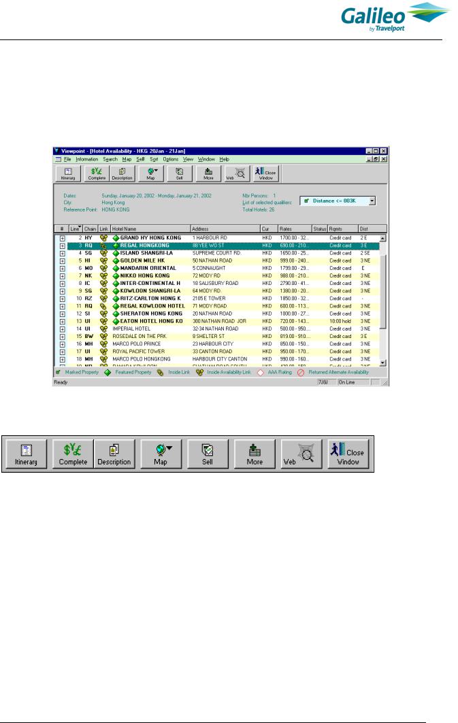The width and height of the screenshot is (458, 723).
Task: Expand row 3 REGAL HONGKONG
Action: (62, 246)
